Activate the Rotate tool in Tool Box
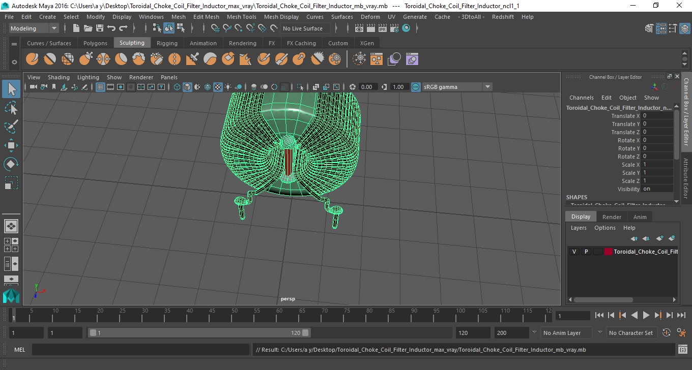 coord(11,164)
